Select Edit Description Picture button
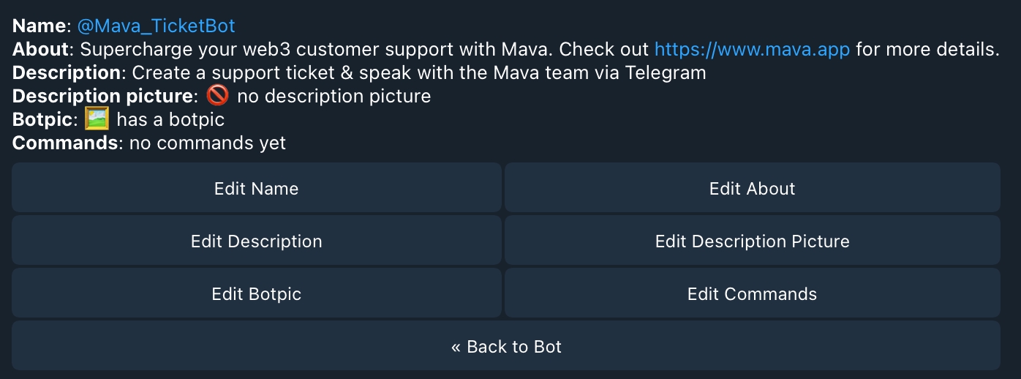The image size is (1021, 379). point(752,241)
